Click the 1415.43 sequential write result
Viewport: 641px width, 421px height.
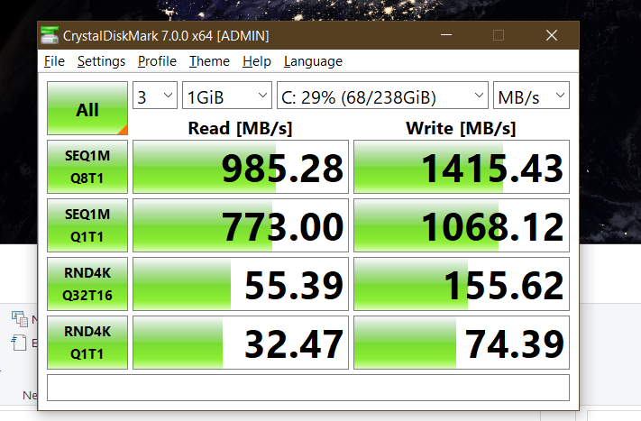[462, 167]
